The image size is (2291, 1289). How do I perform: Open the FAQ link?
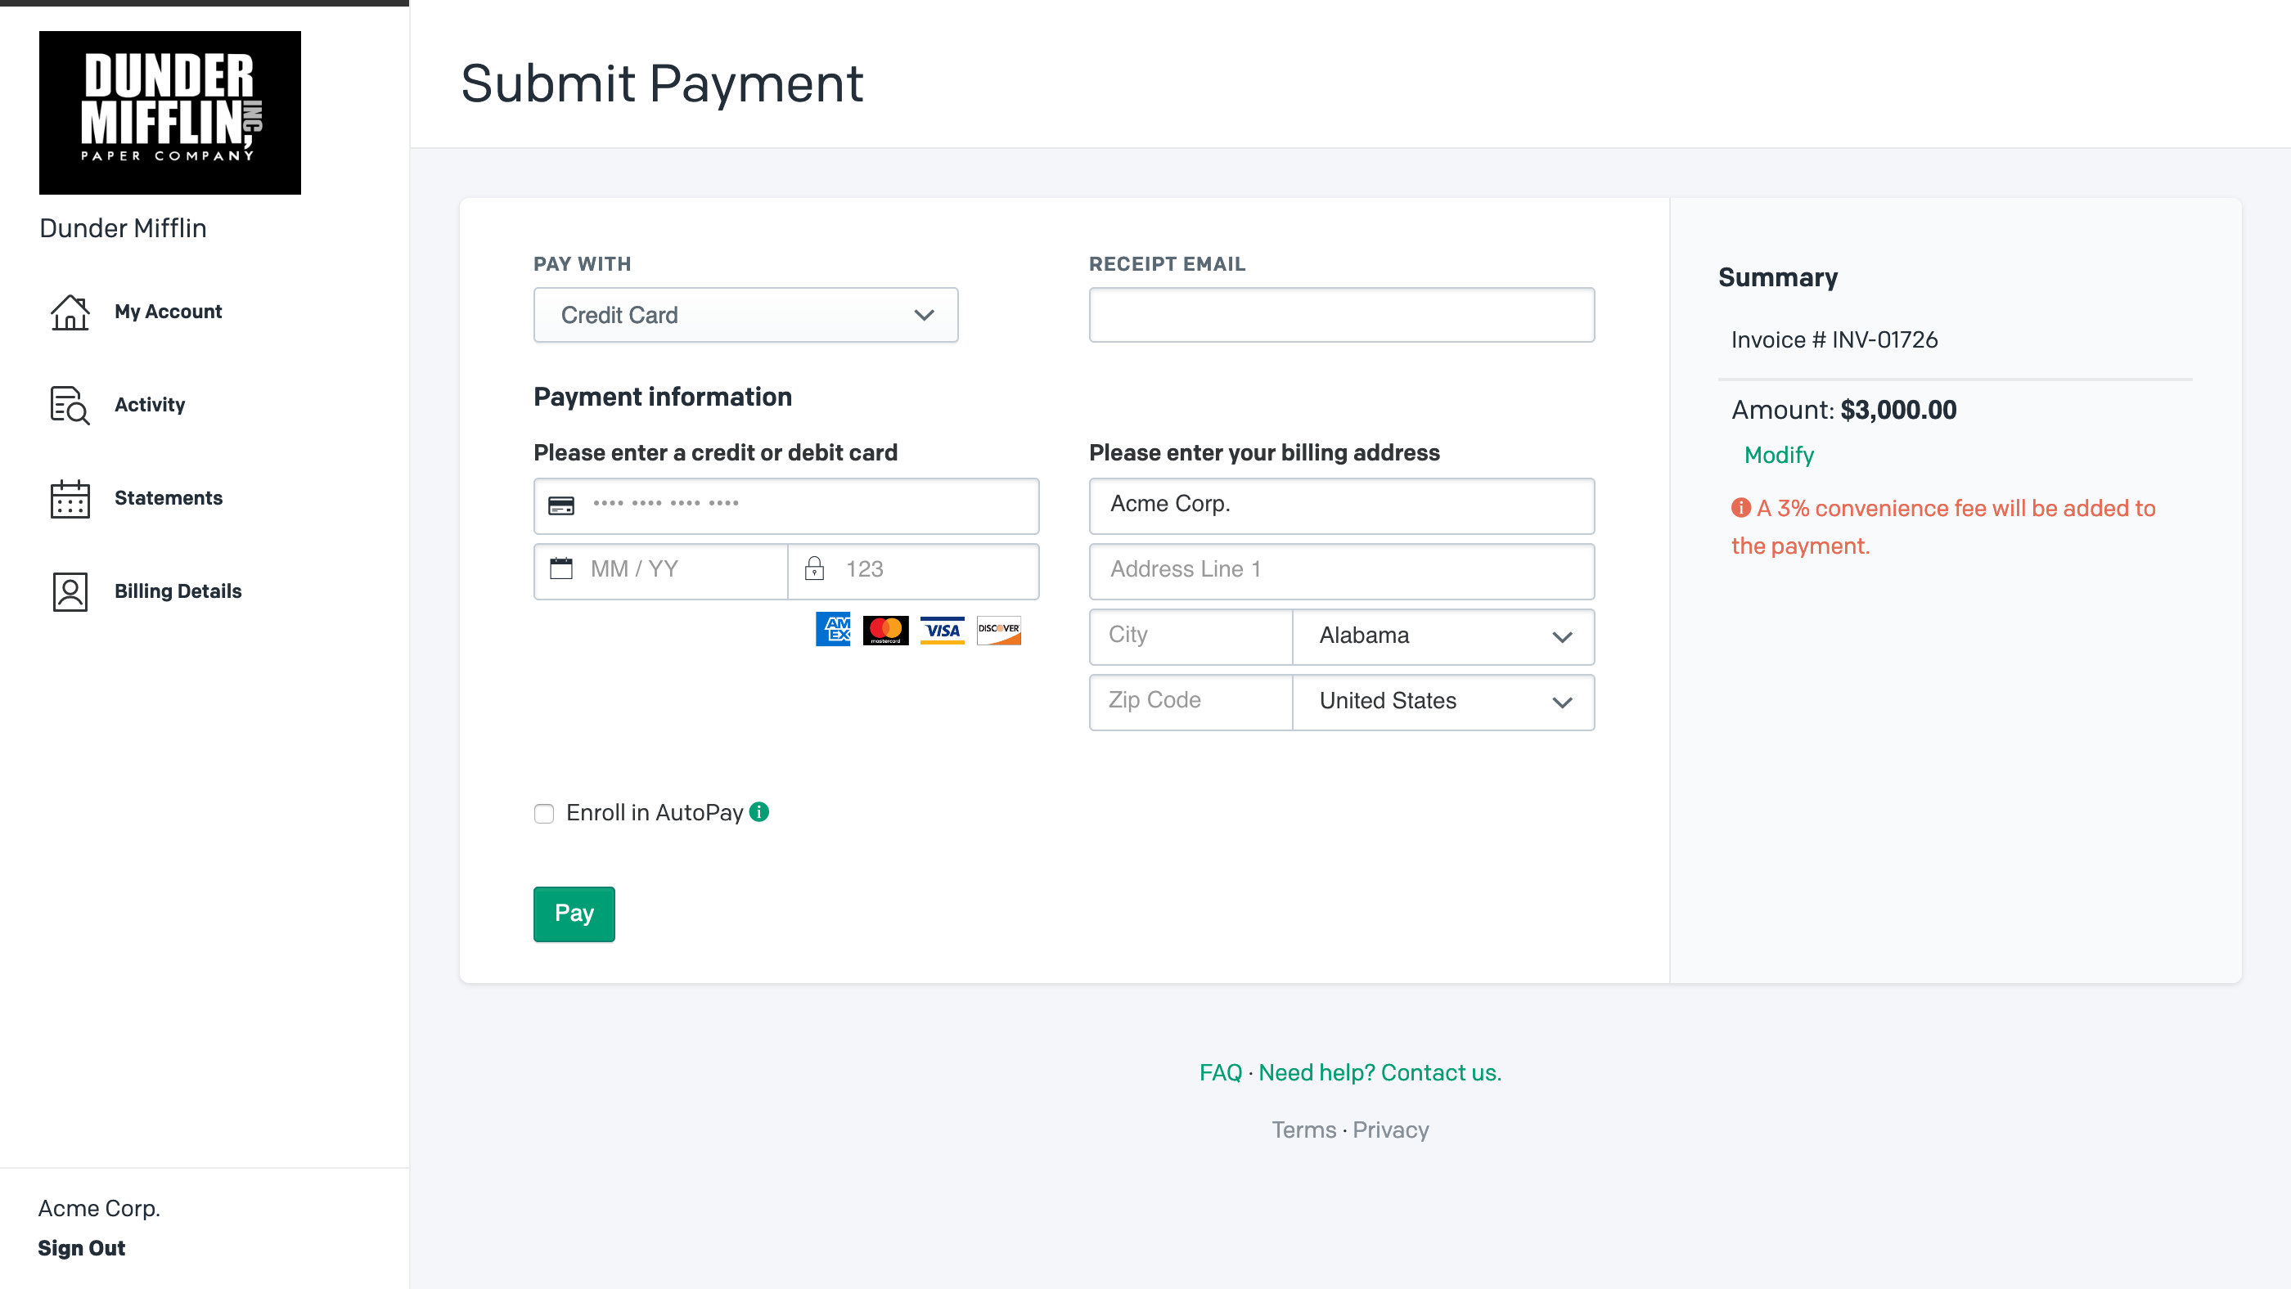tap(1220, 1073)
